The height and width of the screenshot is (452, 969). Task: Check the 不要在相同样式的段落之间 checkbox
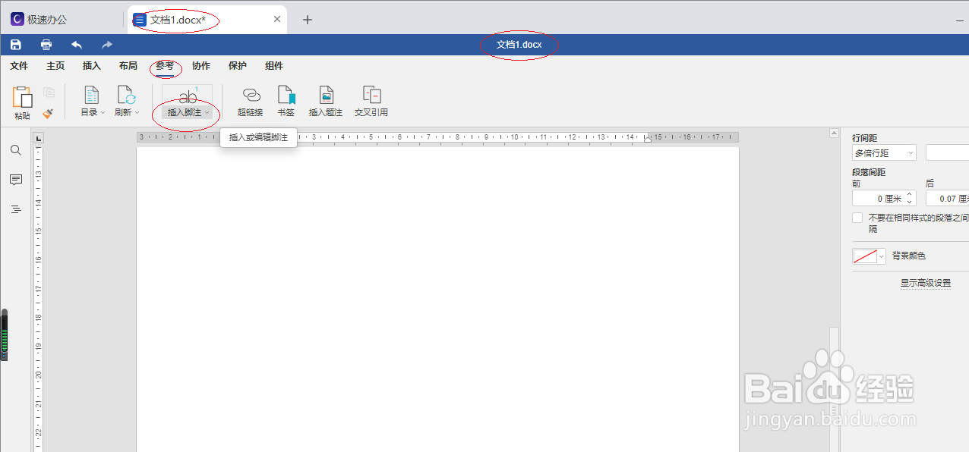(x=857, y=217)
